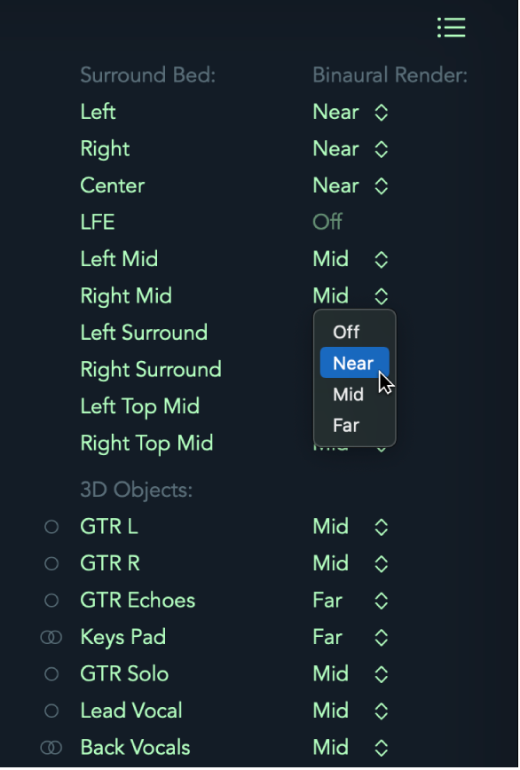Click the stereo linked-circles icon for Back Vocals
Screen dimensions: 520x770
[x=51, y=748]
